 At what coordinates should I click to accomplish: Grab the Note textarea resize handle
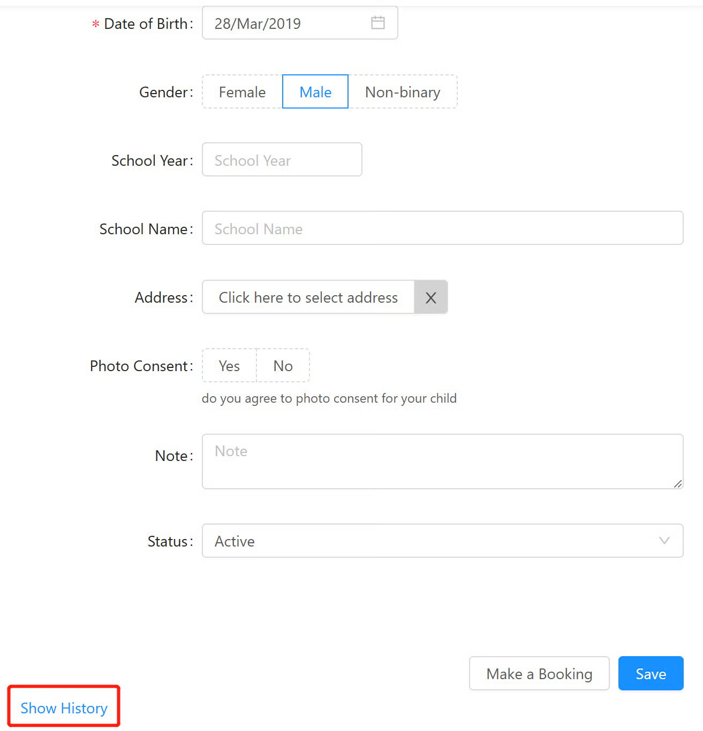[x=677, y=483]
